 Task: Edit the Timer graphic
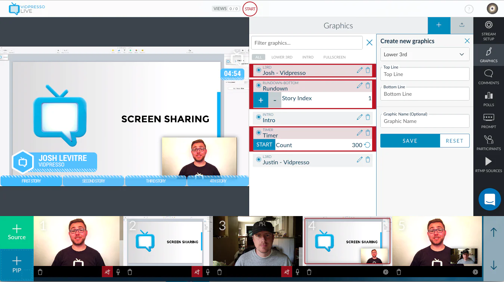point(359,133)
